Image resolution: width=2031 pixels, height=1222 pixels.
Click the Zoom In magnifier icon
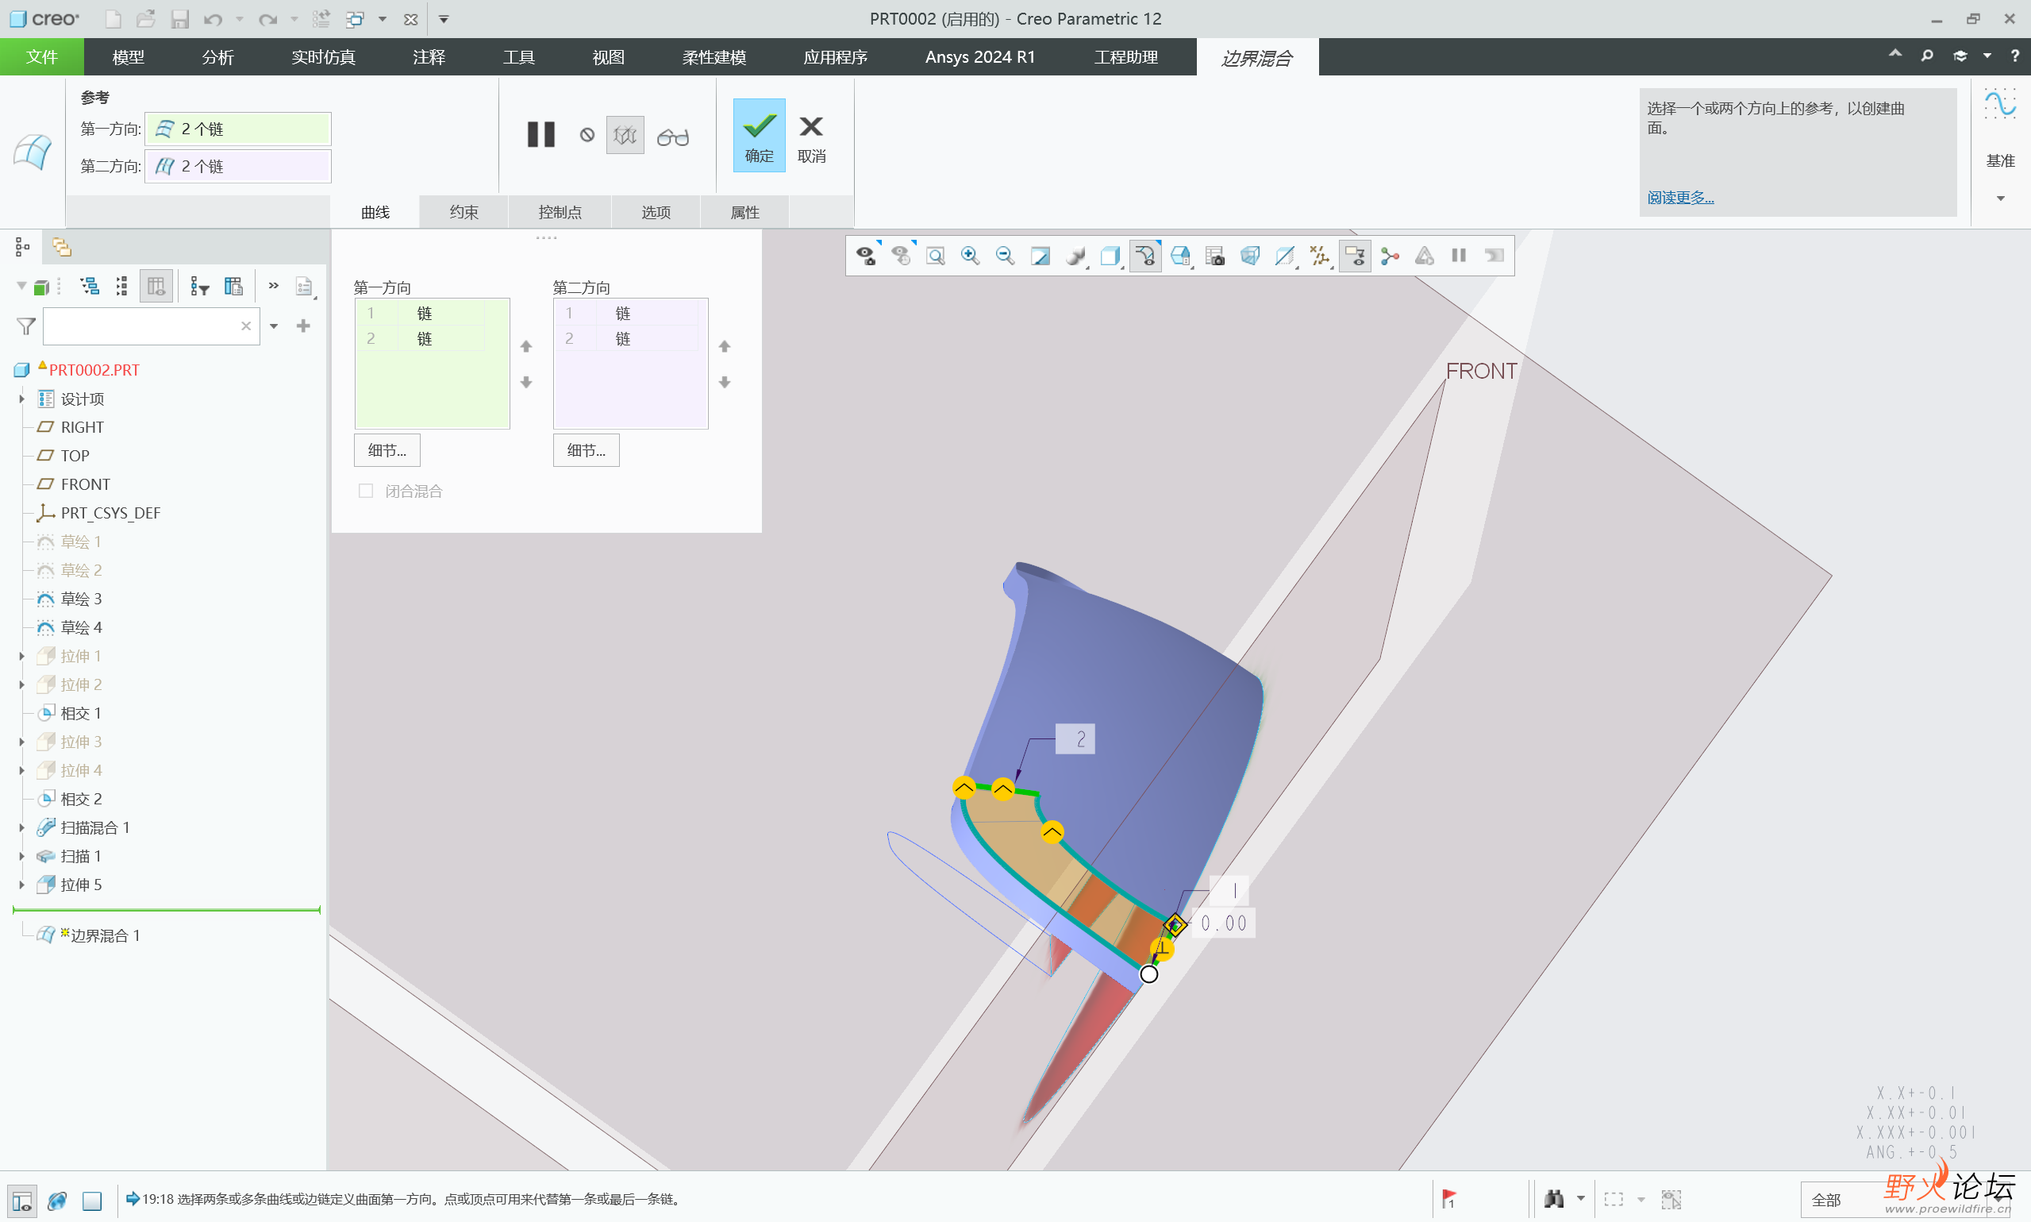pos(970,256)
